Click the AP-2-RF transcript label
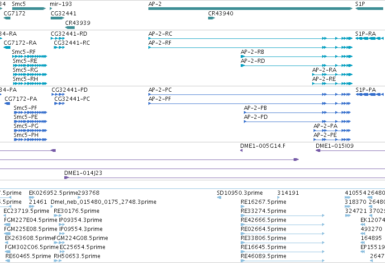 tap(160, 42)
